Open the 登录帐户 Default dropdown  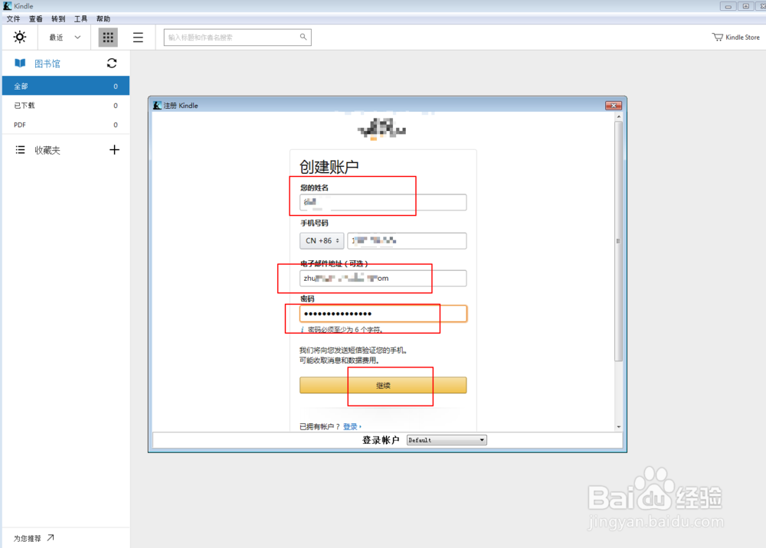coord(447,440)
